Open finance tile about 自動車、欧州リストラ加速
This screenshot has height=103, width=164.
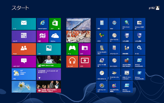tap(49, 62)
